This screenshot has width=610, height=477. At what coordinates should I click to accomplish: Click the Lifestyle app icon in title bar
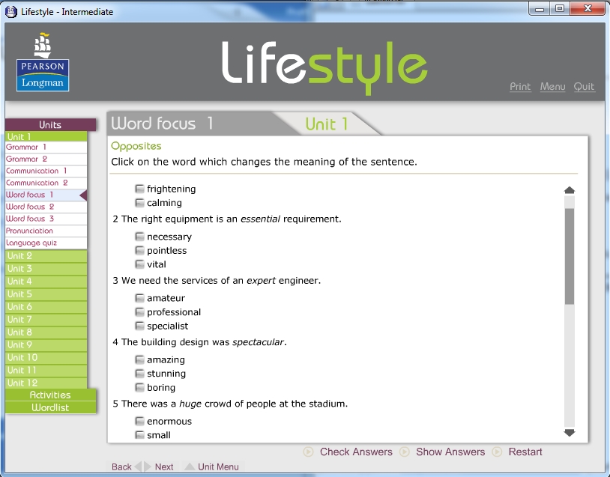pyautogui.click(x=11, y=12)
